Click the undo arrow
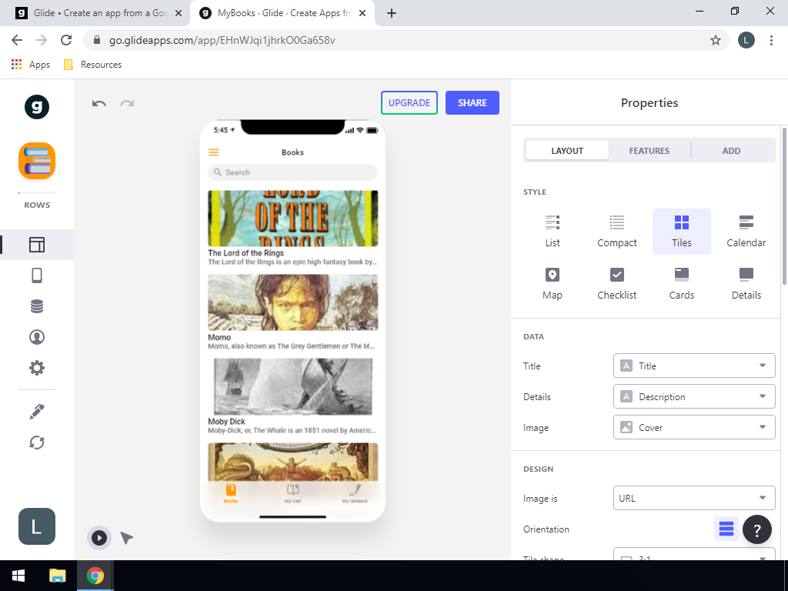The image size is (788, 591). pyautogui.click(x=99, y=104)
